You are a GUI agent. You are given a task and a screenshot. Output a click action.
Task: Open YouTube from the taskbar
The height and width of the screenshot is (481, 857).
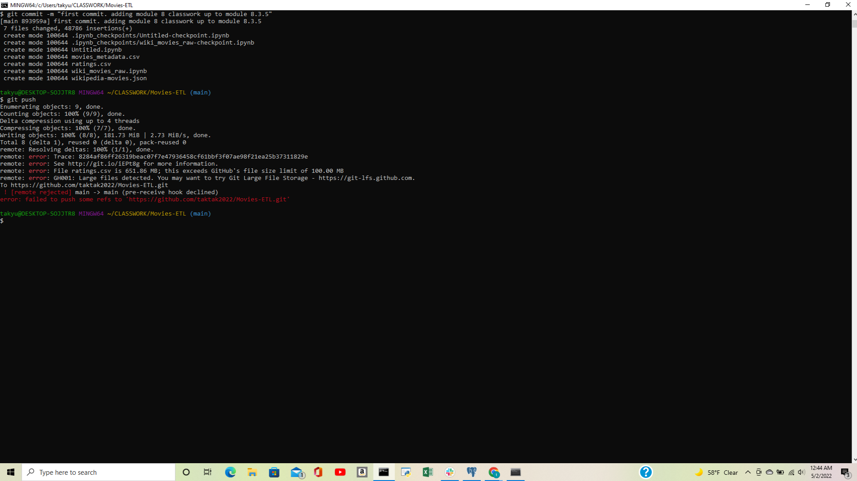[340, 472]
